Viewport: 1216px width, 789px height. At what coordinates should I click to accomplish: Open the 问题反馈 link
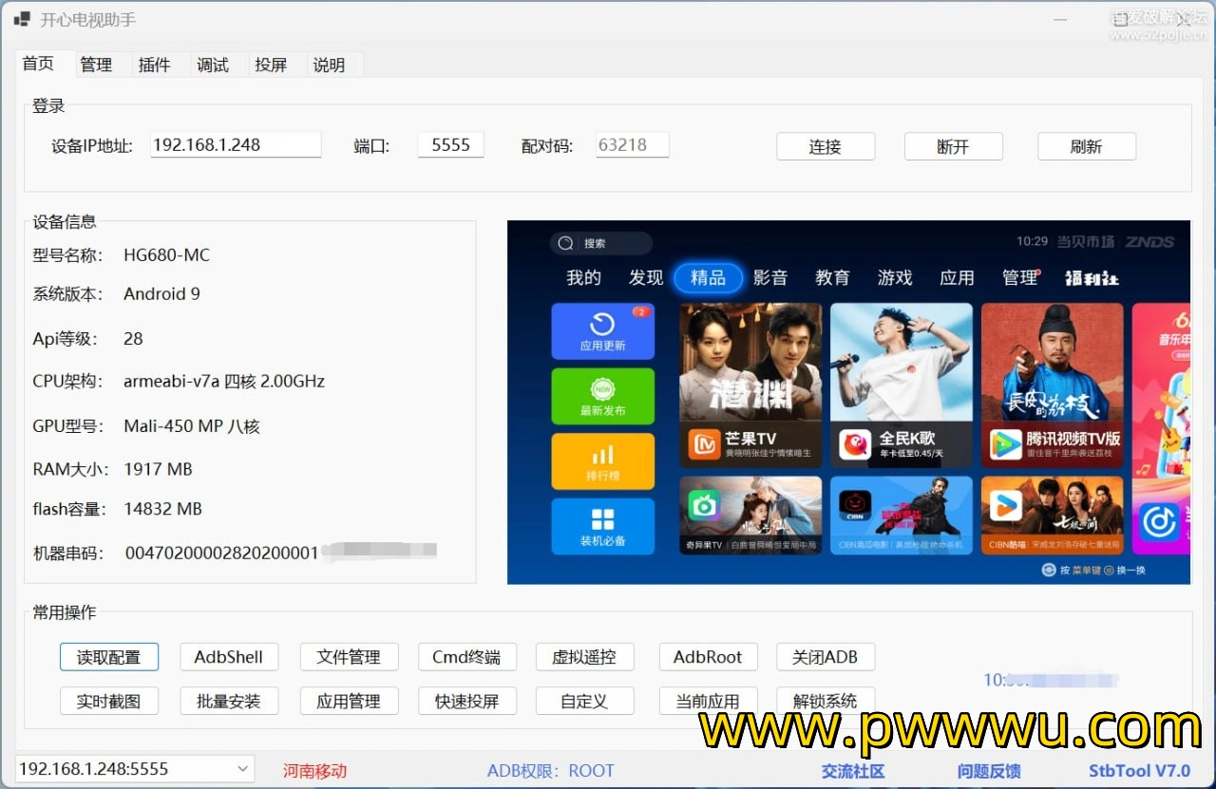point(989,771)
